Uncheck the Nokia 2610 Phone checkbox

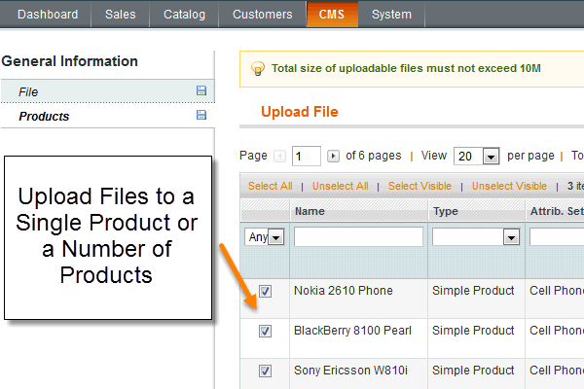point(265,291)
